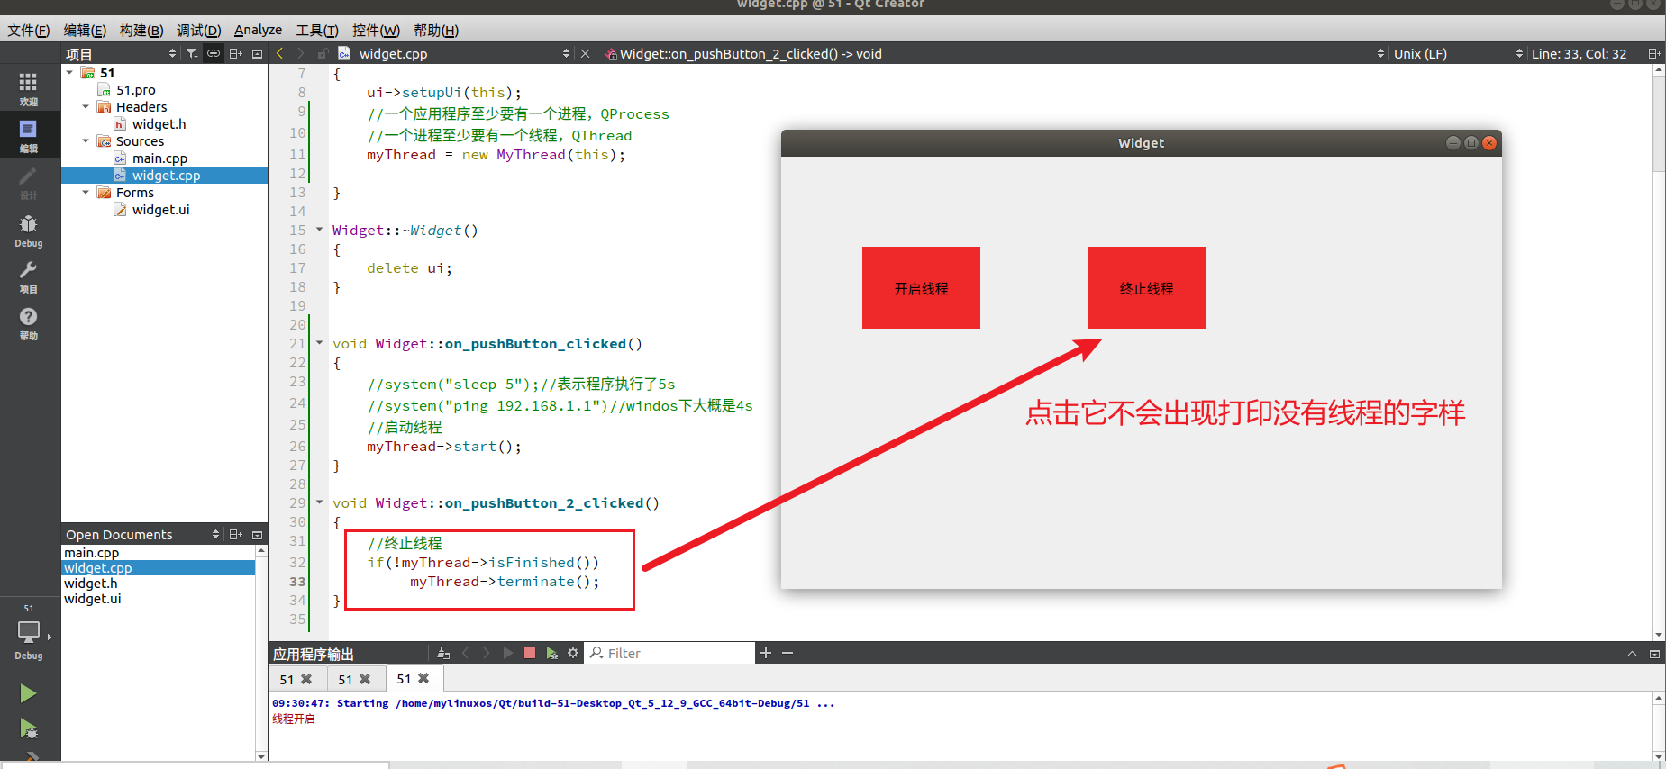Switch to 编辑 (Edit) mode
Screen dimensions: 1666x769
(28, 135)
